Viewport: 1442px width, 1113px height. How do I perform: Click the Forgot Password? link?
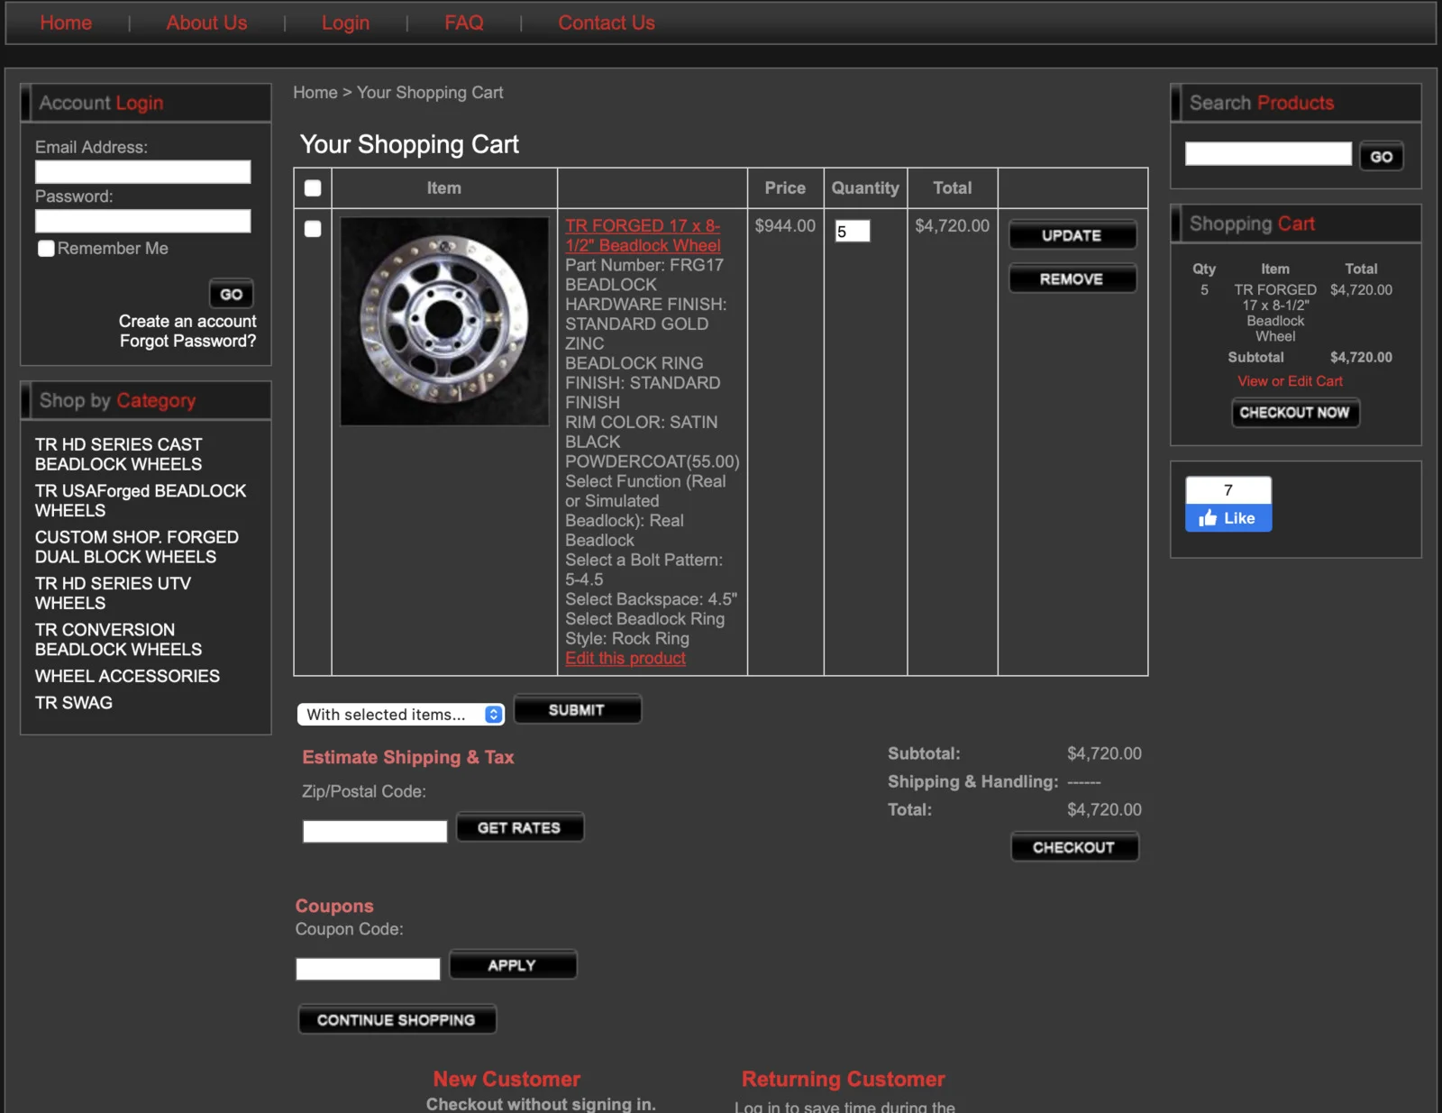coord(187,342)
